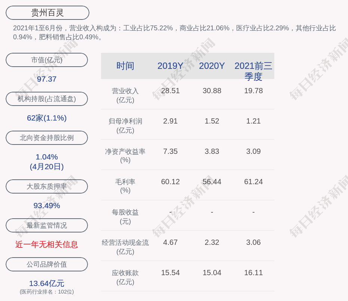The width and height of the screenshot is (348, 301).
Task: Click the receivables value 16.11
Action: tap(253, 273)
